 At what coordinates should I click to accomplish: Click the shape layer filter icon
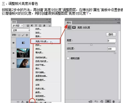point(40,26)
